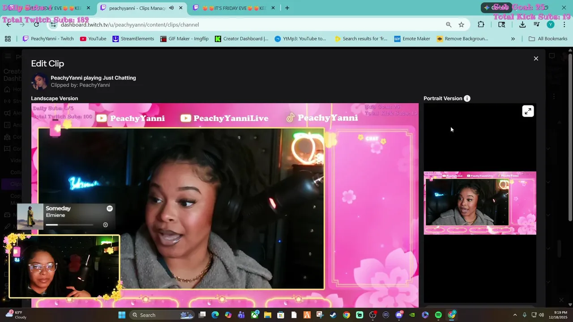Open Task View on the taskbar

[x=202, y=315]
